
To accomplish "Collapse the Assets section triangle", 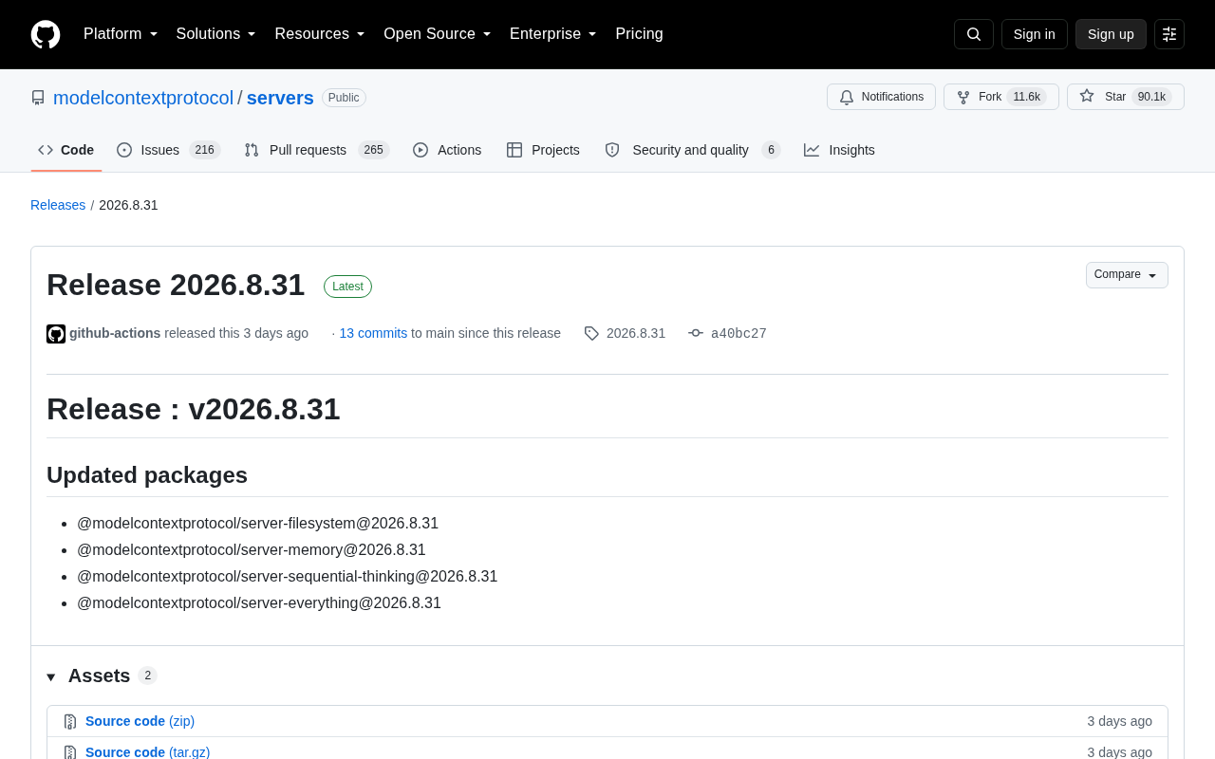I will (x=51, y=676).
